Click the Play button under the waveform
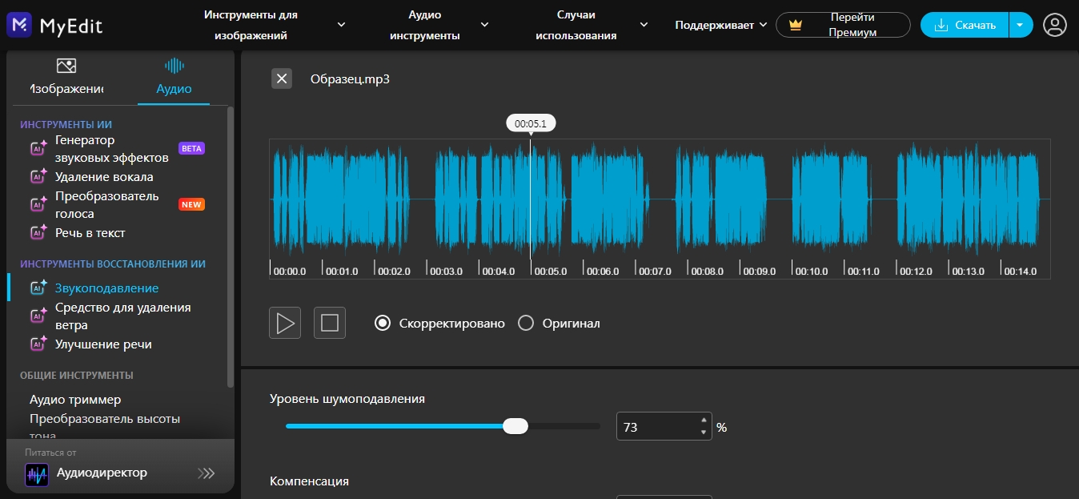Screen dimensions: 1079x499 point(285,323)
